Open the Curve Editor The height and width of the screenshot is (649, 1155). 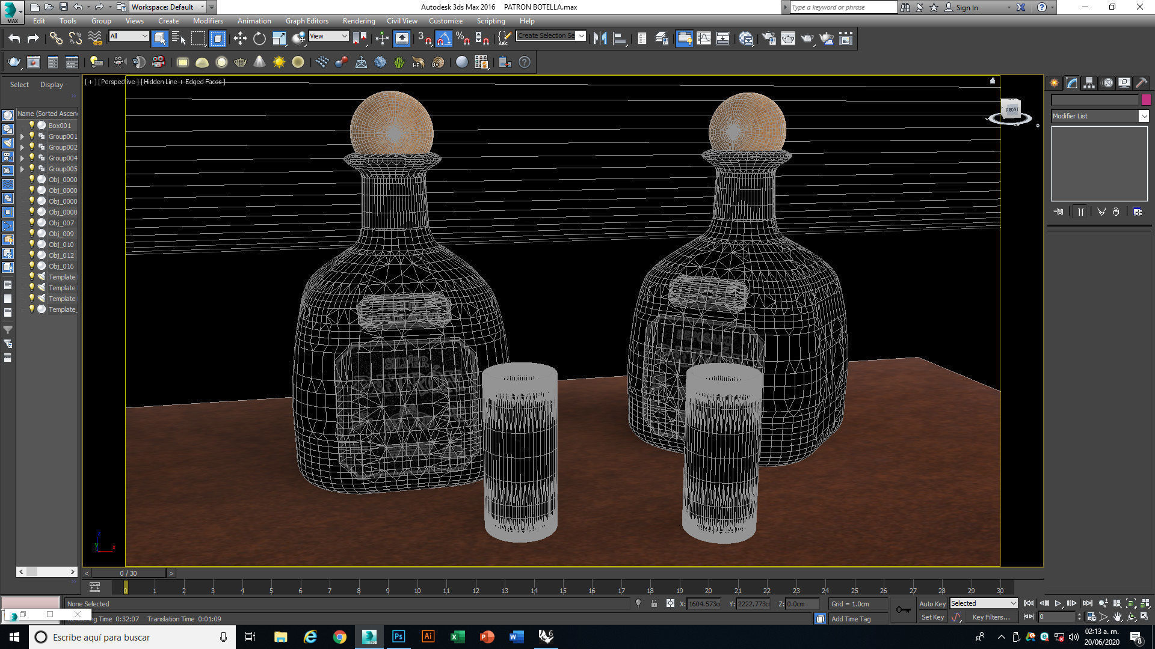(704, 39)
